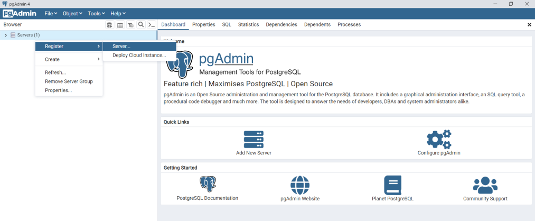
Task: Switch to the SQL tab
Action: 227,25
